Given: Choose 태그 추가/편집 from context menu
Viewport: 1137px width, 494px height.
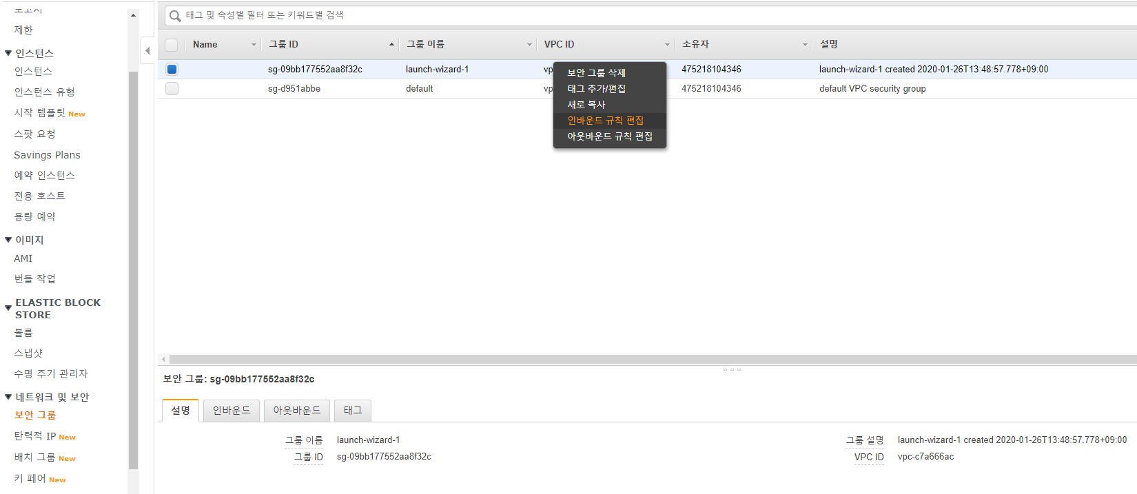Looking at the screenshot, I should coord(610,89).
